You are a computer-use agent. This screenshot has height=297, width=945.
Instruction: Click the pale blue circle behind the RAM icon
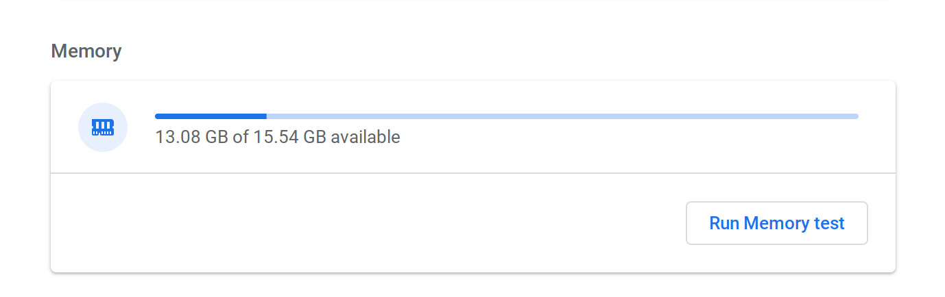[103, 127]
